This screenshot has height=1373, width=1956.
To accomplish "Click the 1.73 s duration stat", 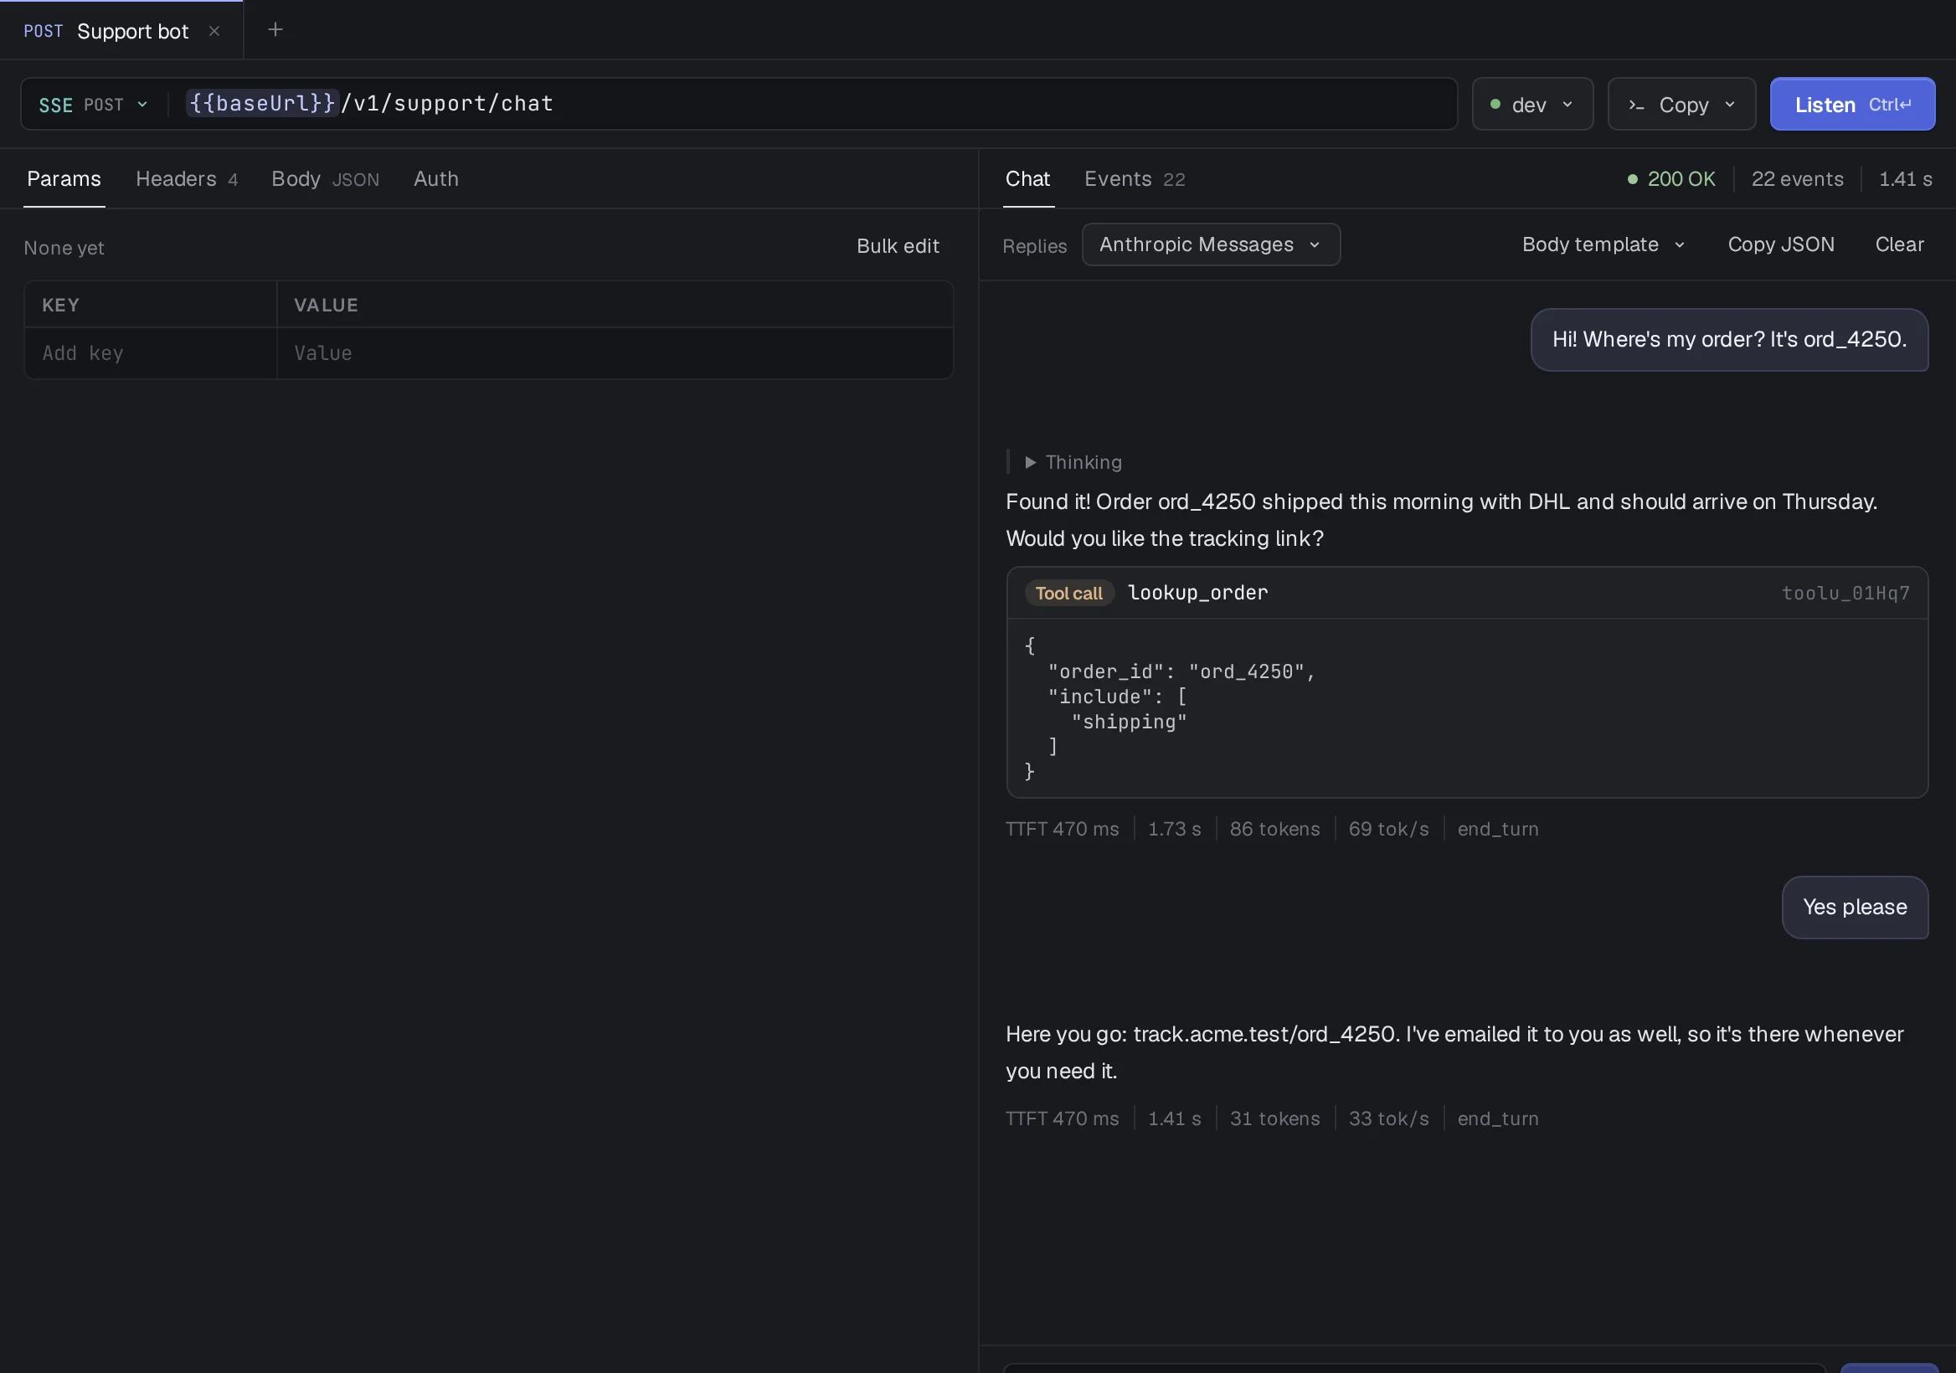I will coord(1174,829).
